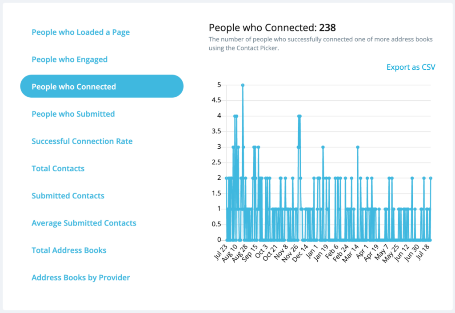455x313 pixels.
Task: Open the Successful Connection Rate report
Action: (x=82, y=141)
